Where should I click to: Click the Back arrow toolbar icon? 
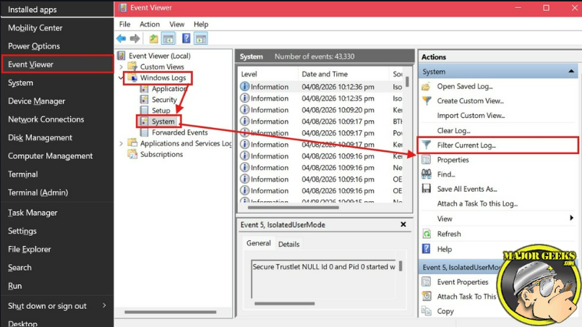[121, 38]
